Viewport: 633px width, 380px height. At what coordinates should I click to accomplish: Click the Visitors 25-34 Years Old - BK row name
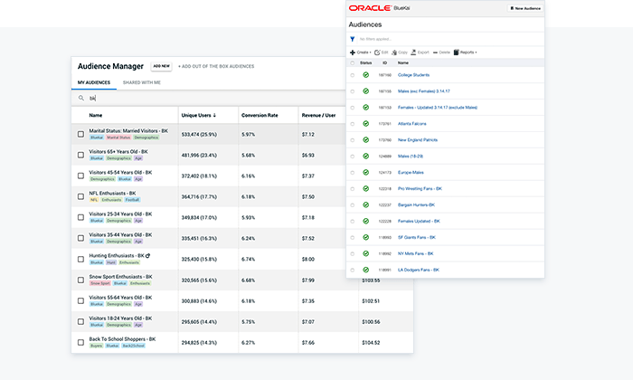tap(120, 214)
